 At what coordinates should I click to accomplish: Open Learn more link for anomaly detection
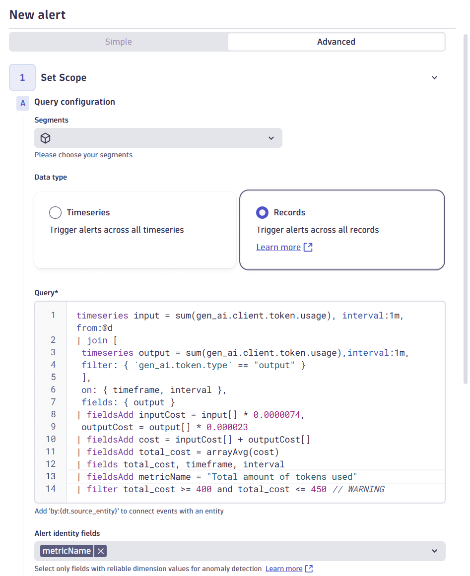pyautogui.click(x=284, y=569)
